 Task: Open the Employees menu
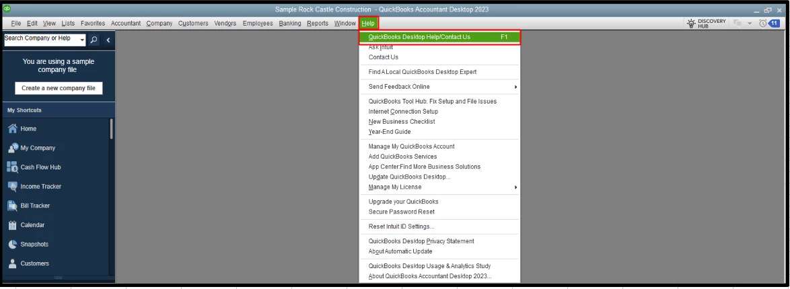(258, 23)
